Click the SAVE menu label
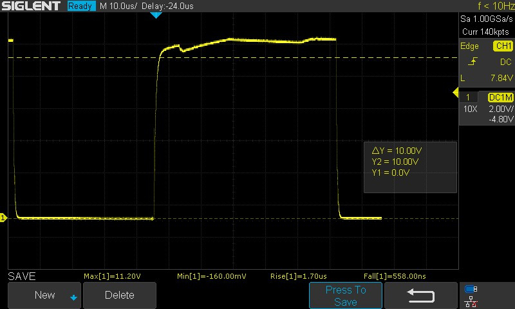 tap(22, 276)
